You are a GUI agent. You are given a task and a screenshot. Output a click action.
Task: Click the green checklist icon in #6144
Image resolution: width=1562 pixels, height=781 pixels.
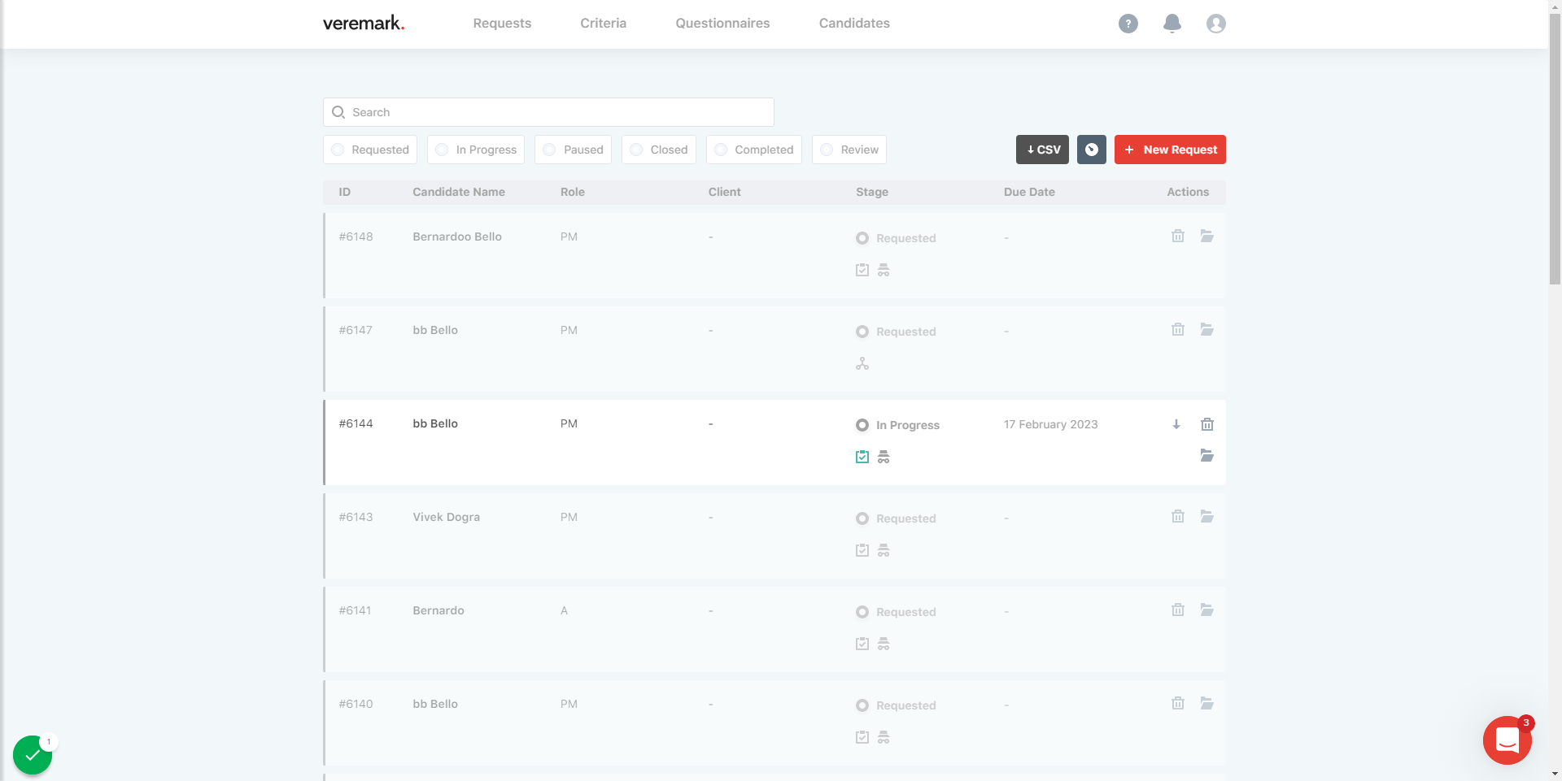[862, 457]
